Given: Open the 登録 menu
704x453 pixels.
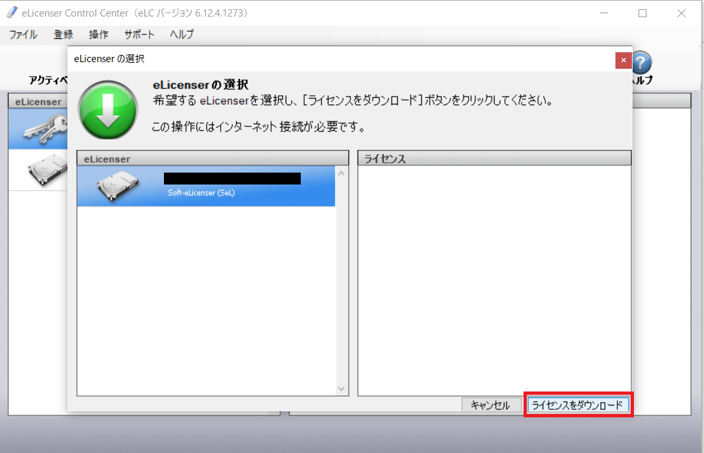Looking at the screenshot, I should [x=63, y=34].
